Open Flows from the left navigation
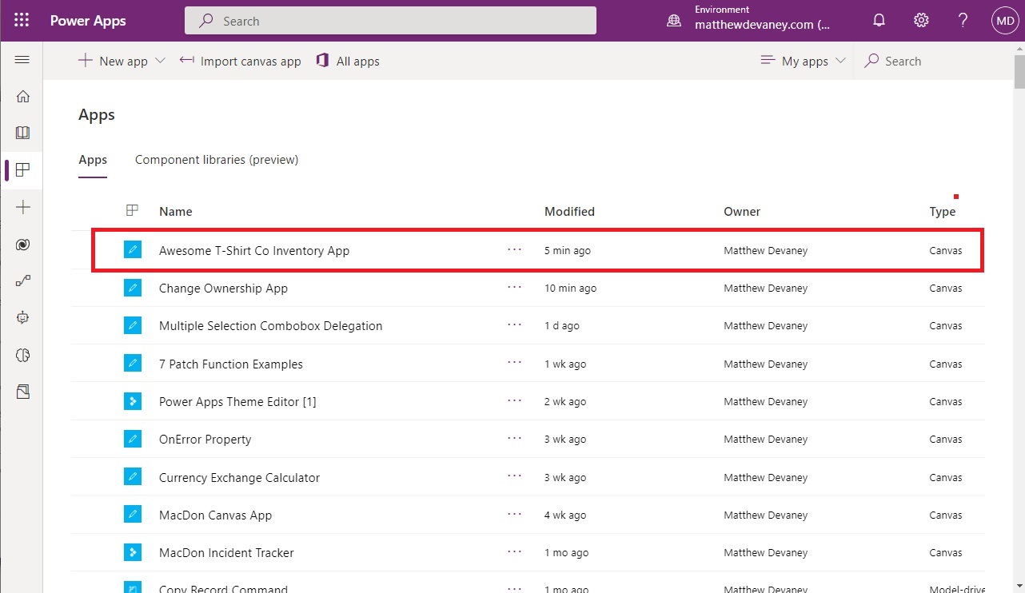1025x593 pixels. coord(22,281)
